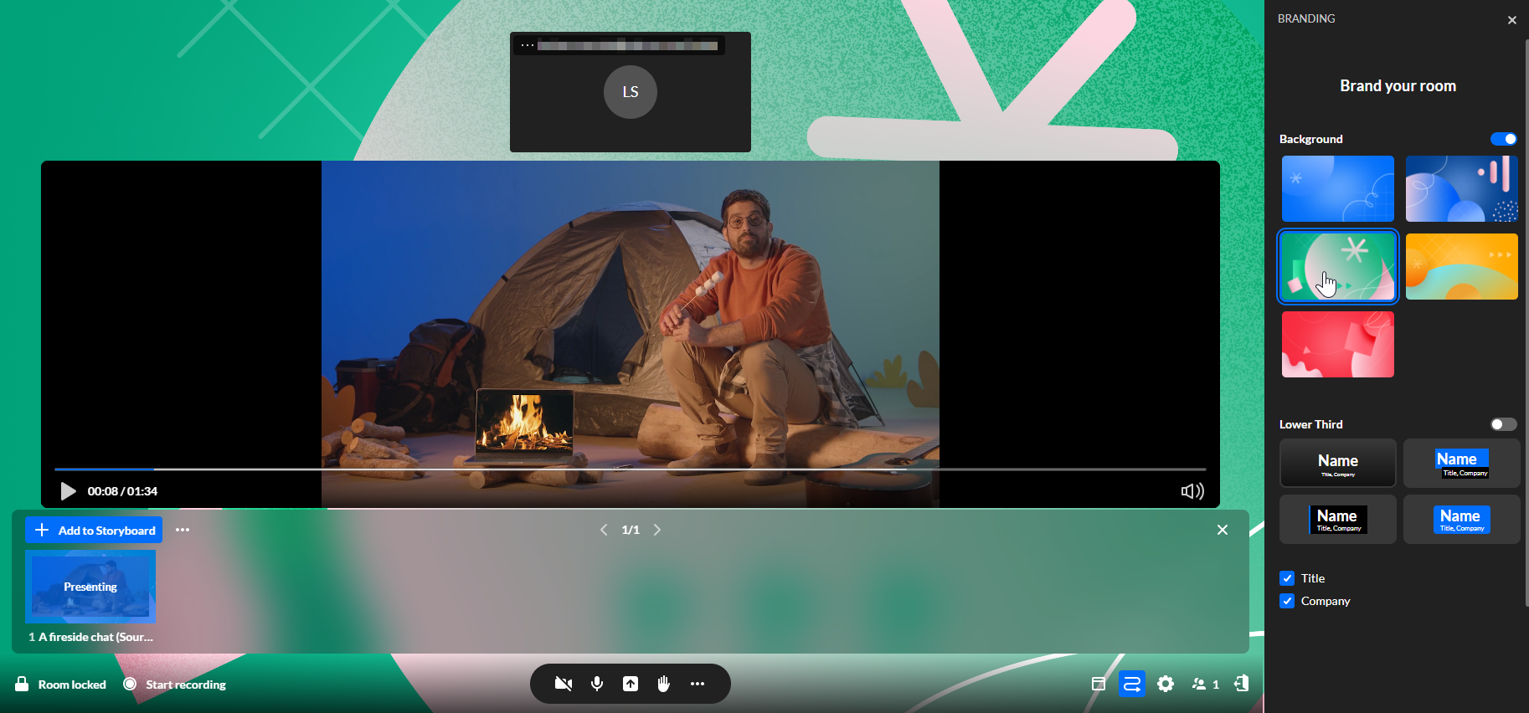This screenshot has width=1529, height=713.
Task: Go to the next storyboard page
Action: [657, 530]
